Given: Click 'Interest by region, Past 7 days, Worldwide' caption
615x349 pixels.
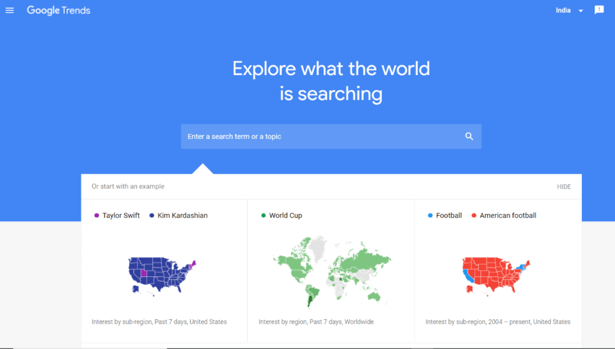Looking at the screenshot, I should point(316,321).
